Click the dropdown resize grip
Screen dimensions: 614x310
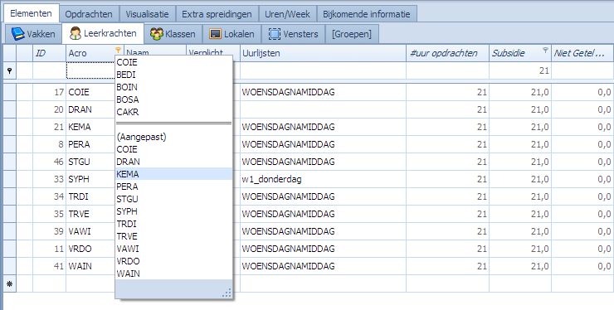(x=227, y=293)
